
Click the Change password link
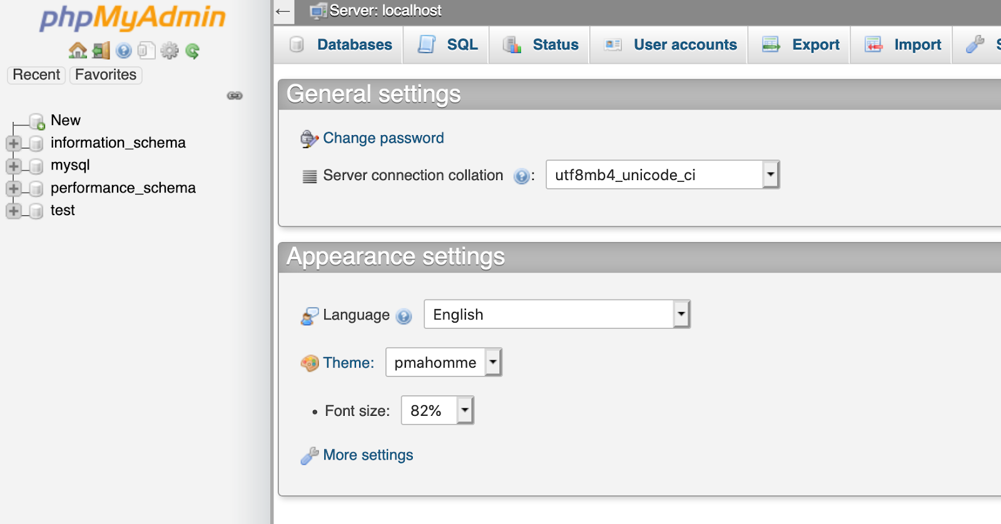[383, 138]
